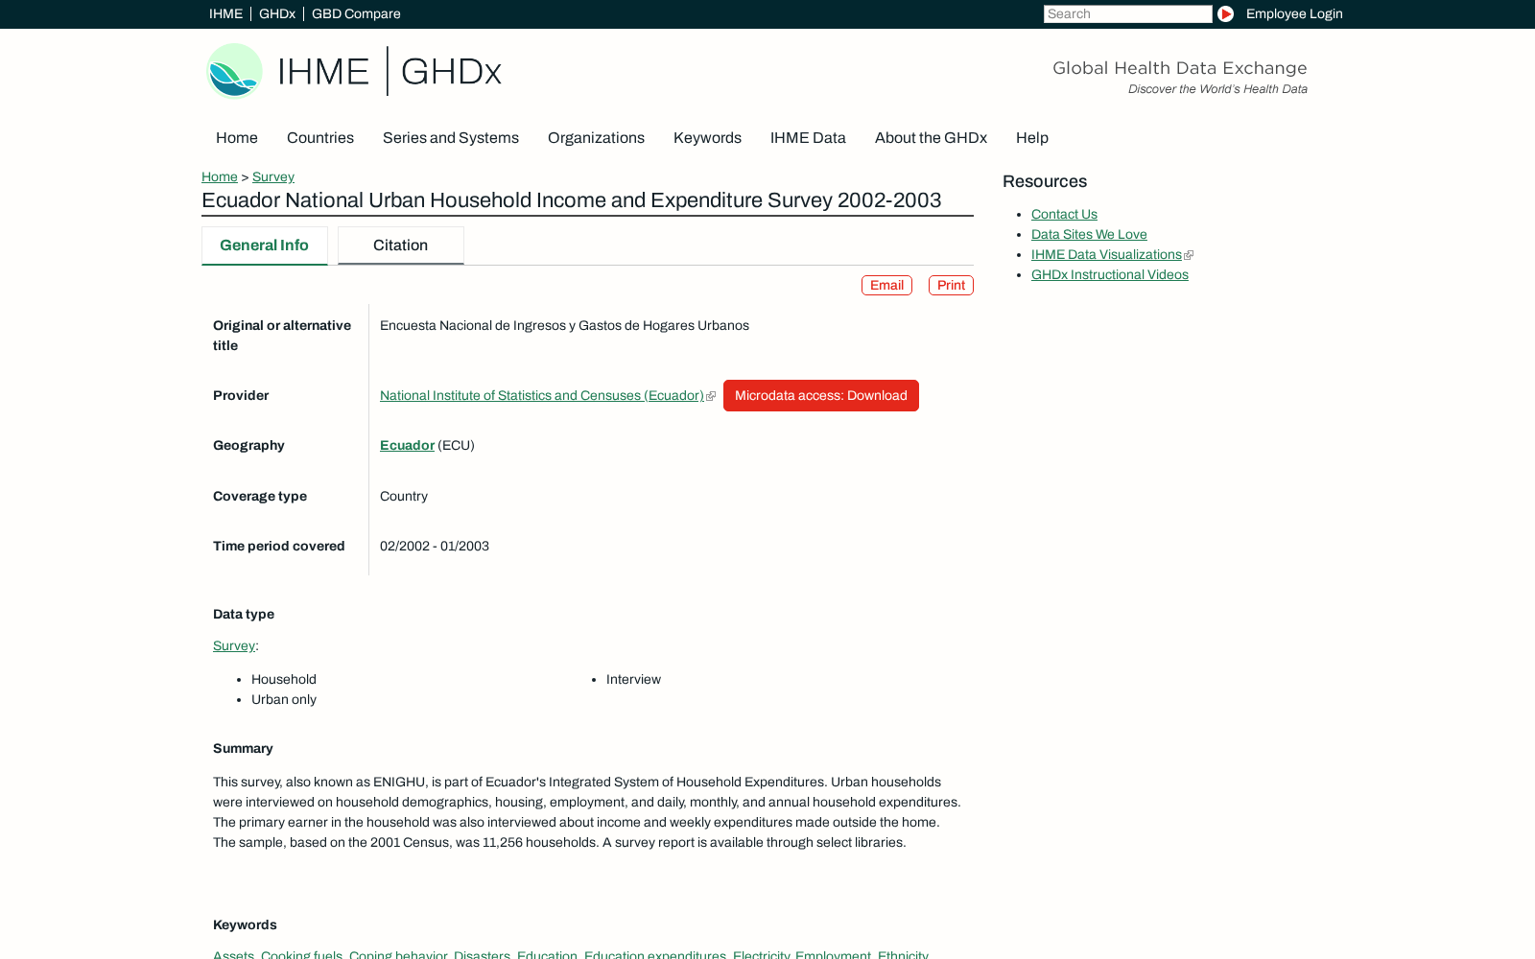Click the 'Country' coverage type value
The height and width of the screenshot is (959, 1535).
[404, 497]
